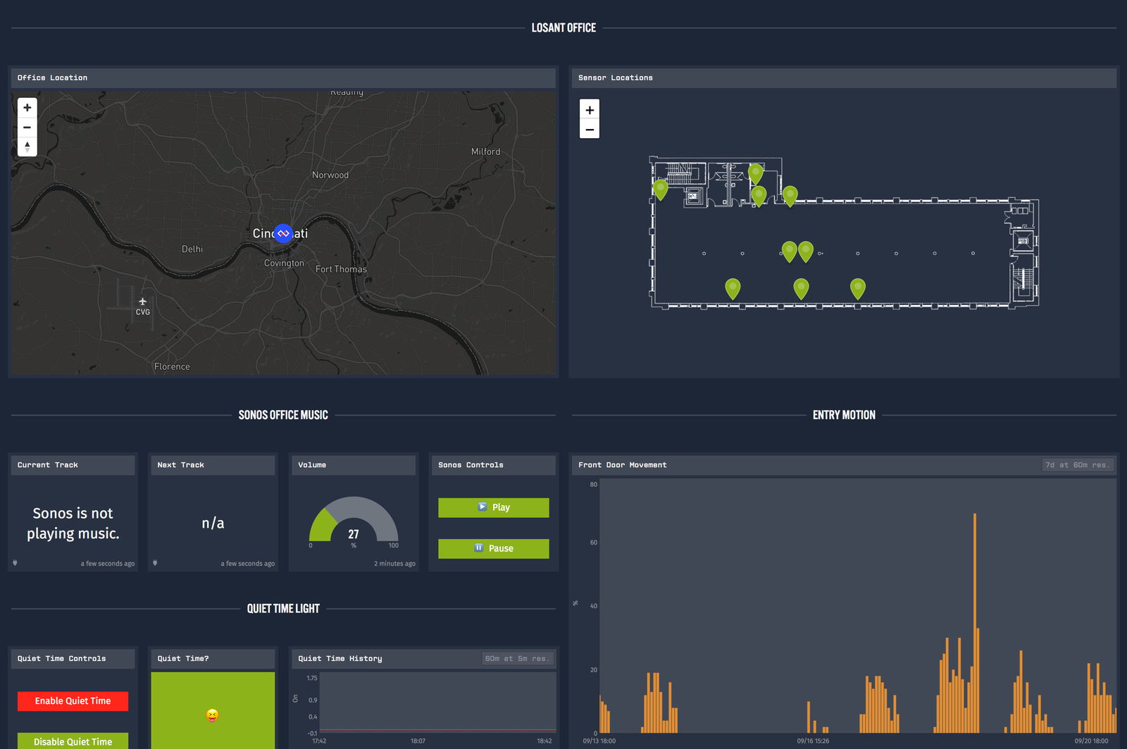This screenshot has width=1127, height=749.
Task: Open the 60m at 5m resolution label
Action: [x=516, y=659]
